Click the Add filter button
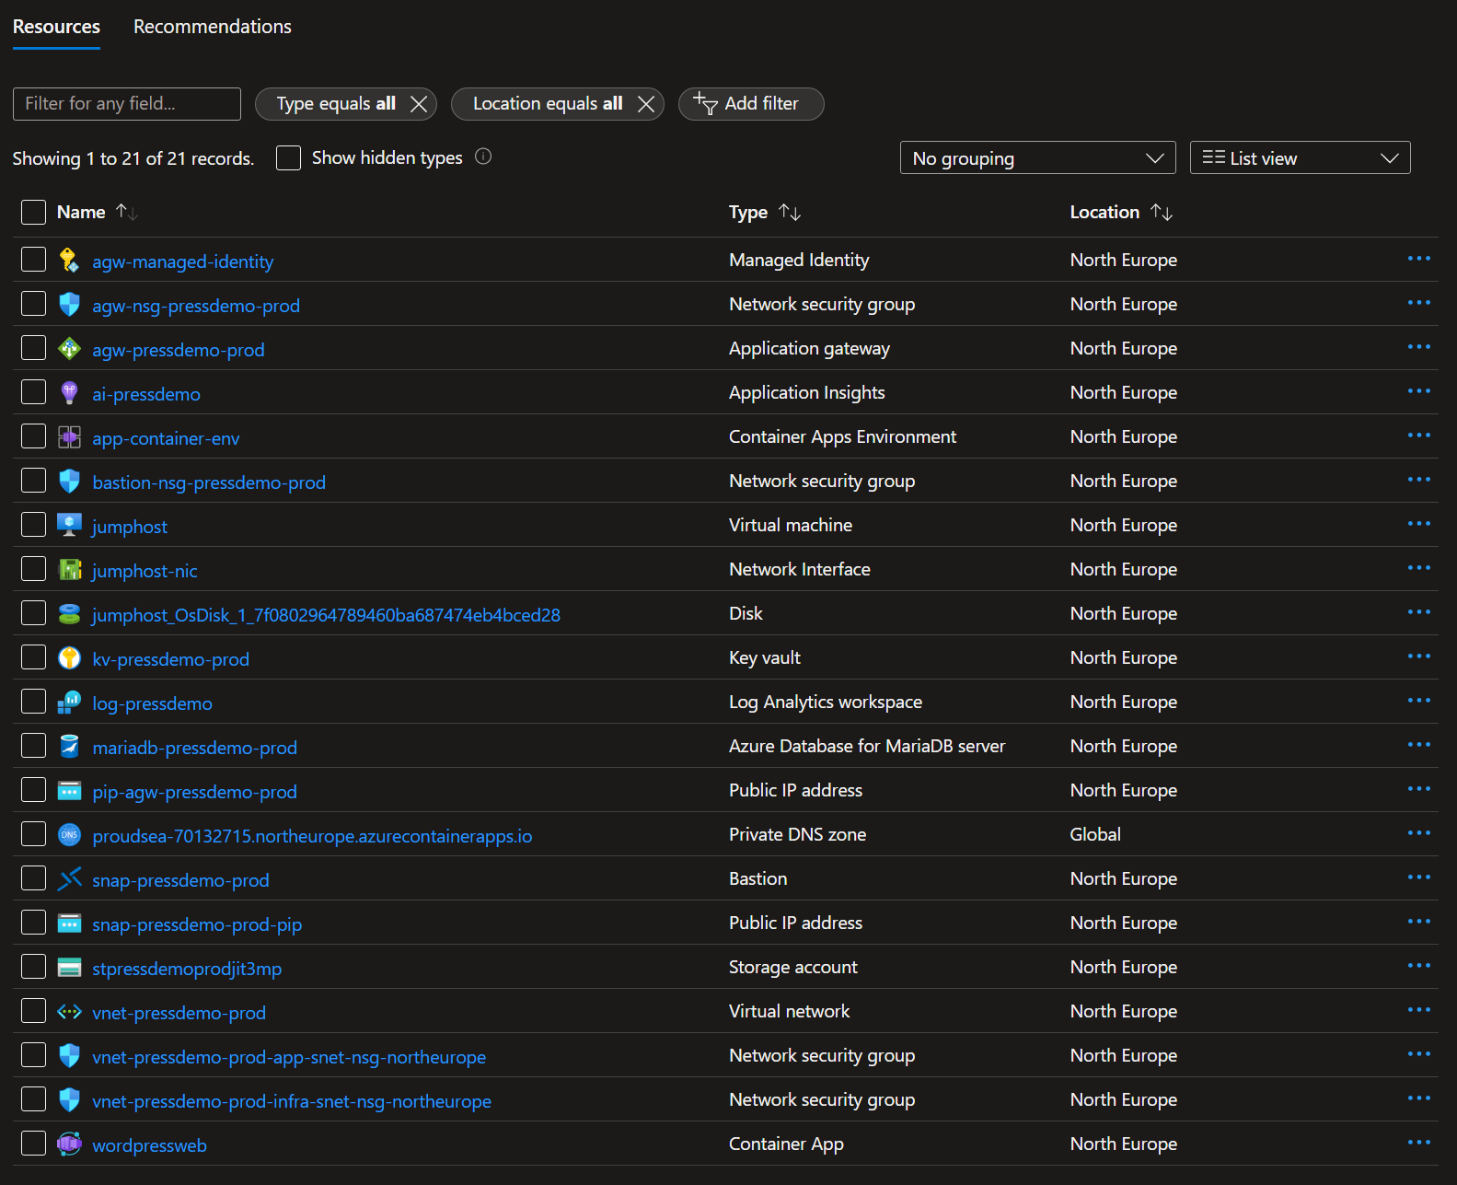 751,103
